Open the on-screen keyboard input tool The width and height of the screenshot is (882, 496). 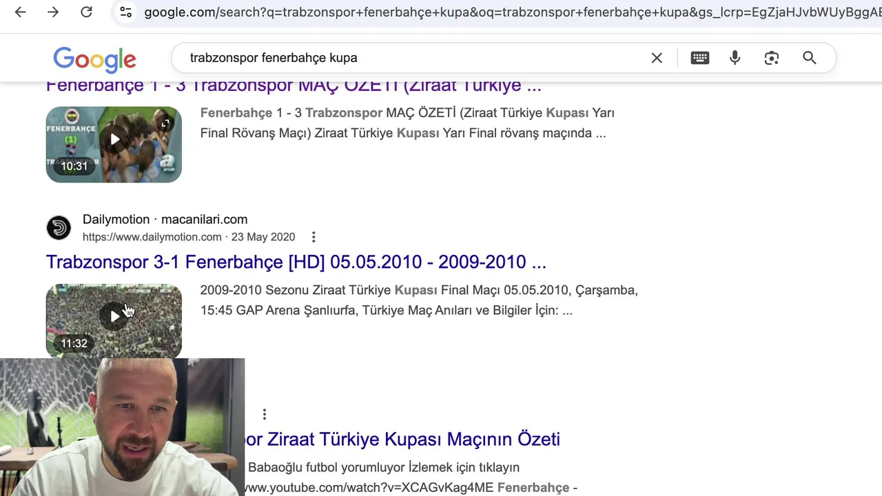(700, 58)
